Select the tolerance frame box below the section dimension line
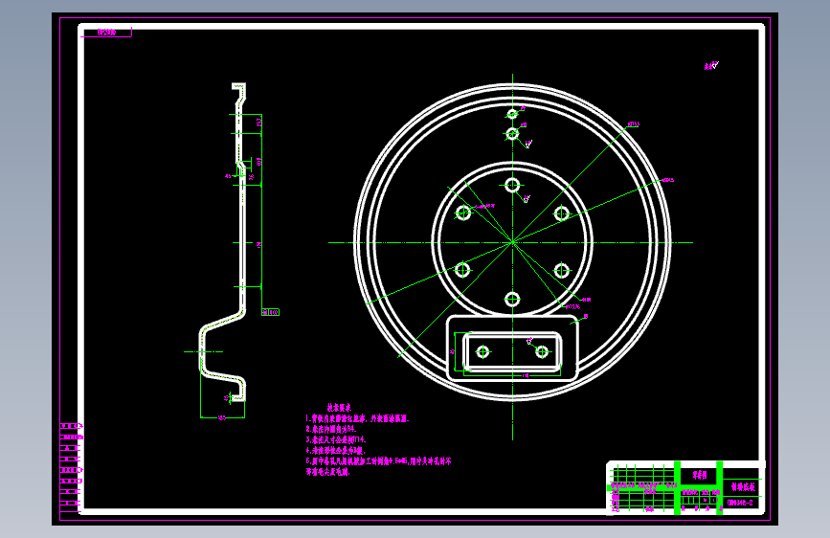Image resolution: width=830 pixels, height=538 pixels. (271, 312)
